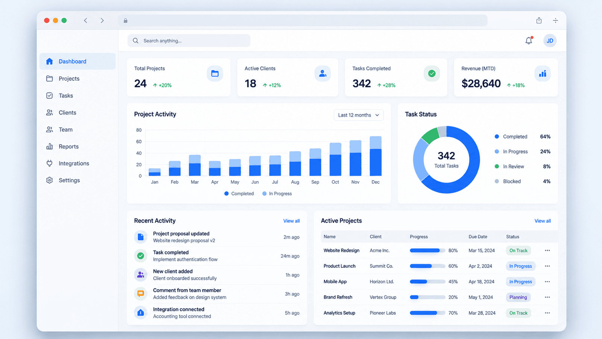Click the Acme Inc. client cell
This screenshot has width=602, height=339.
pyautogui.click(x=380, y=250)
